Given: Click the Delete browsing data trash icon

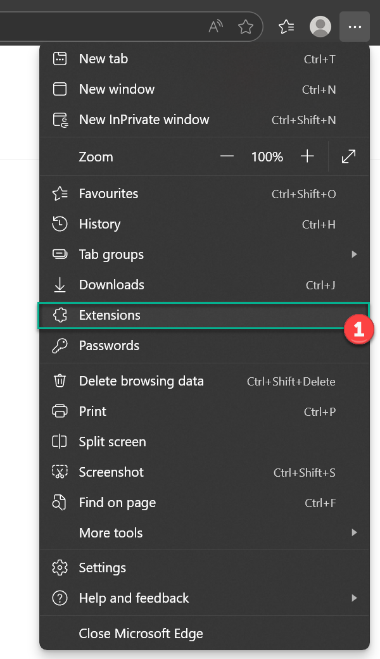Looking at the screenshot, I should click(x=60, y=380).
